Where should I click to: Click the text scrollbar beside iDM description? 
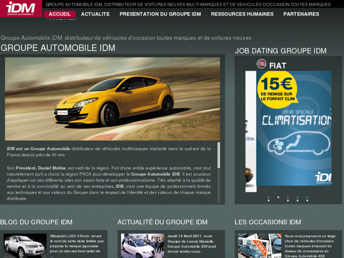pos(219,173)
